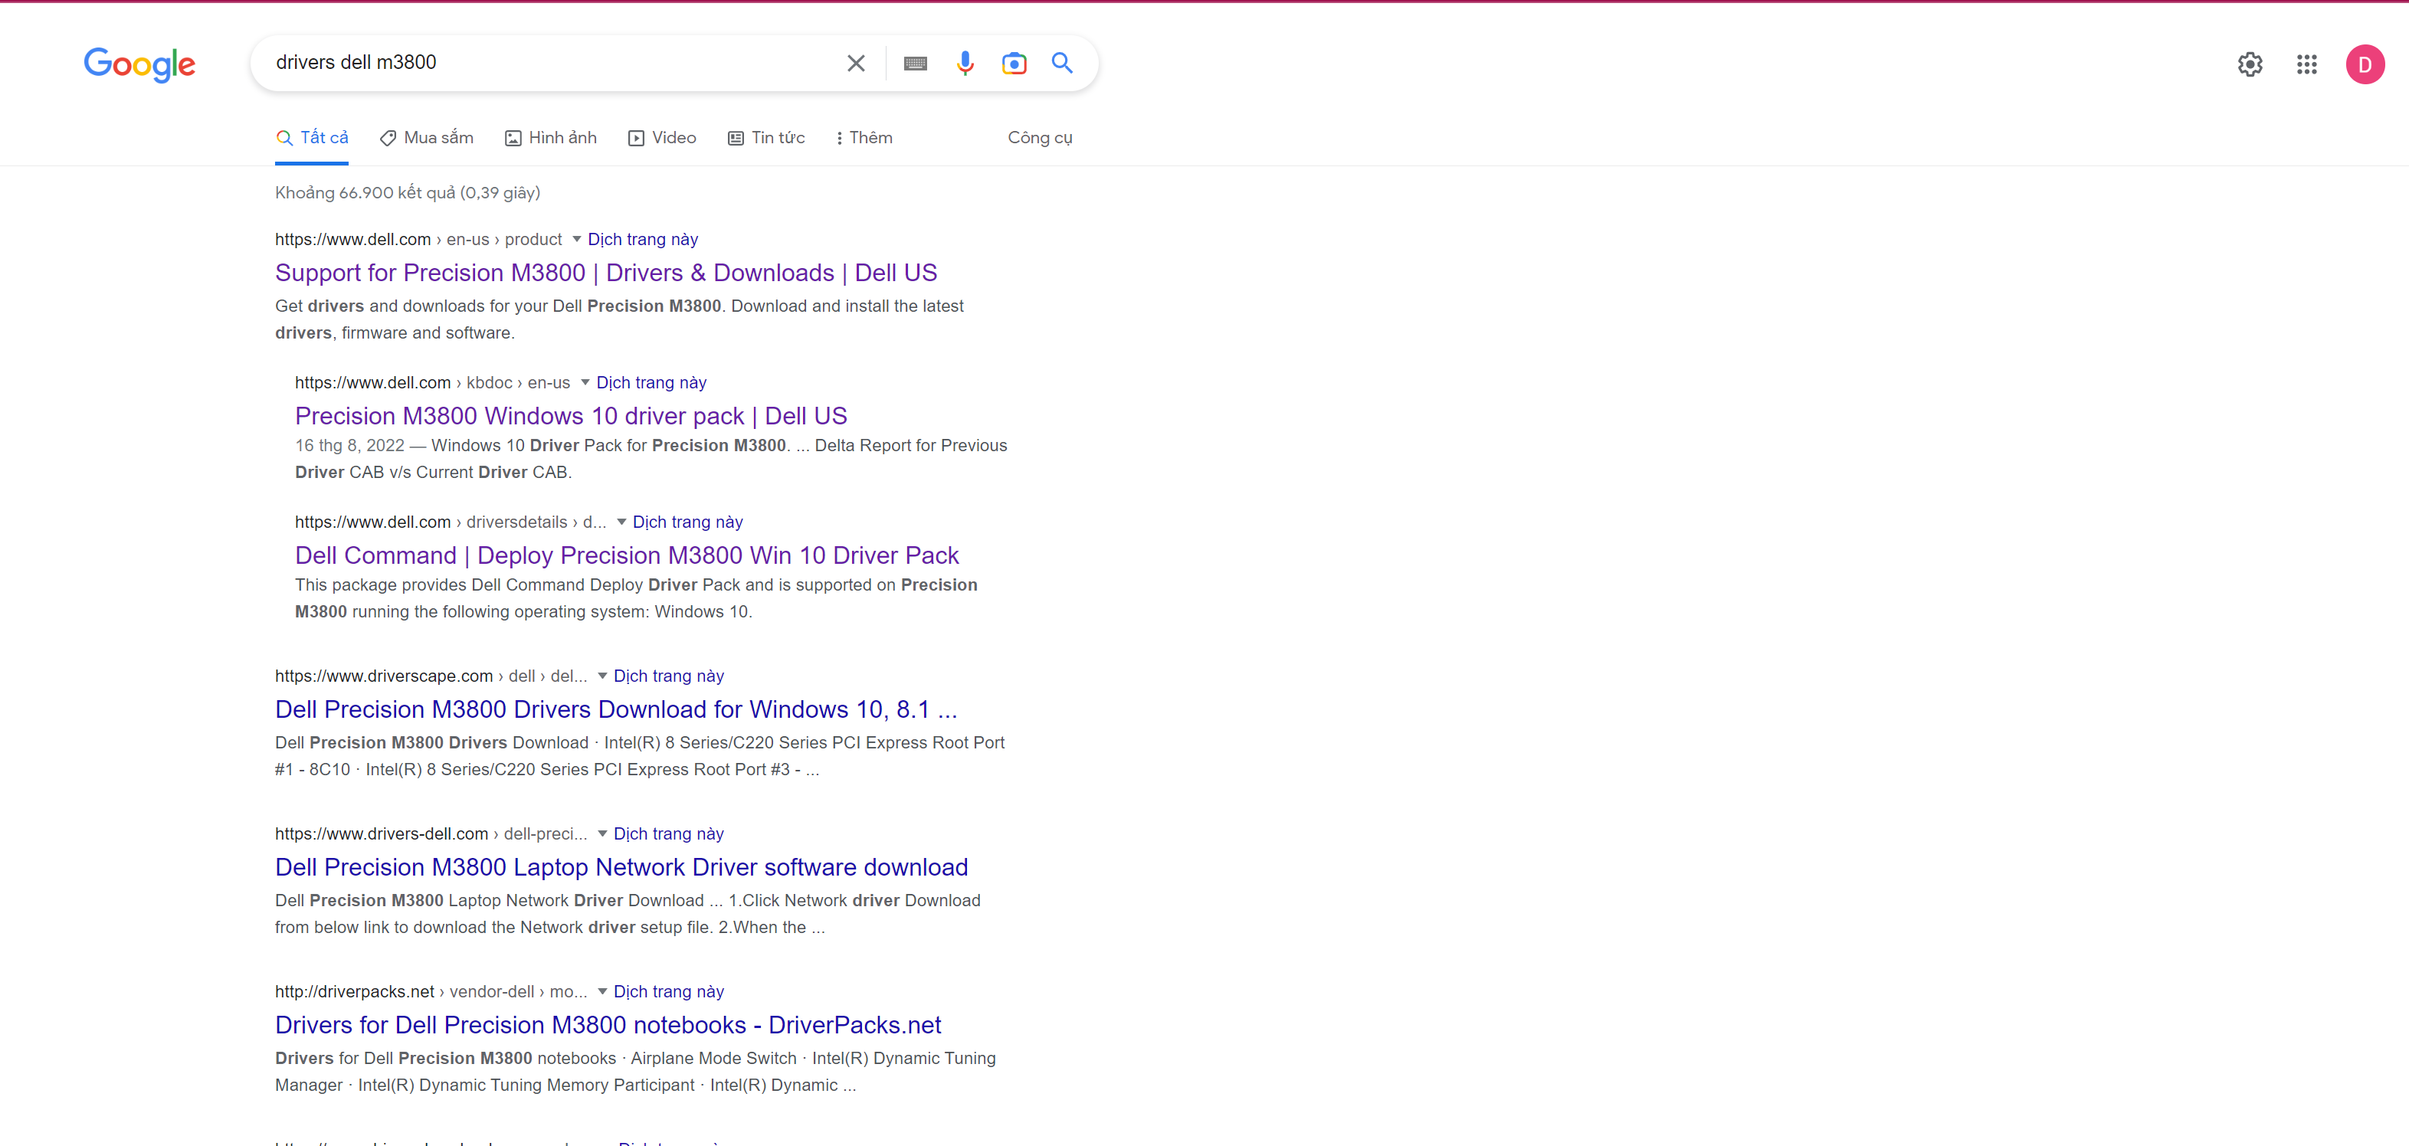Open the on-screen keyboard icon
The image size is (2409, 1146).
(x=916, y=63)
